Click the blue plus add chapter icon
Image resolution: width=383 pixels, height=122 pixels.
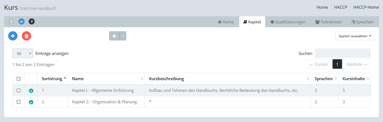(x=13, y=36)
